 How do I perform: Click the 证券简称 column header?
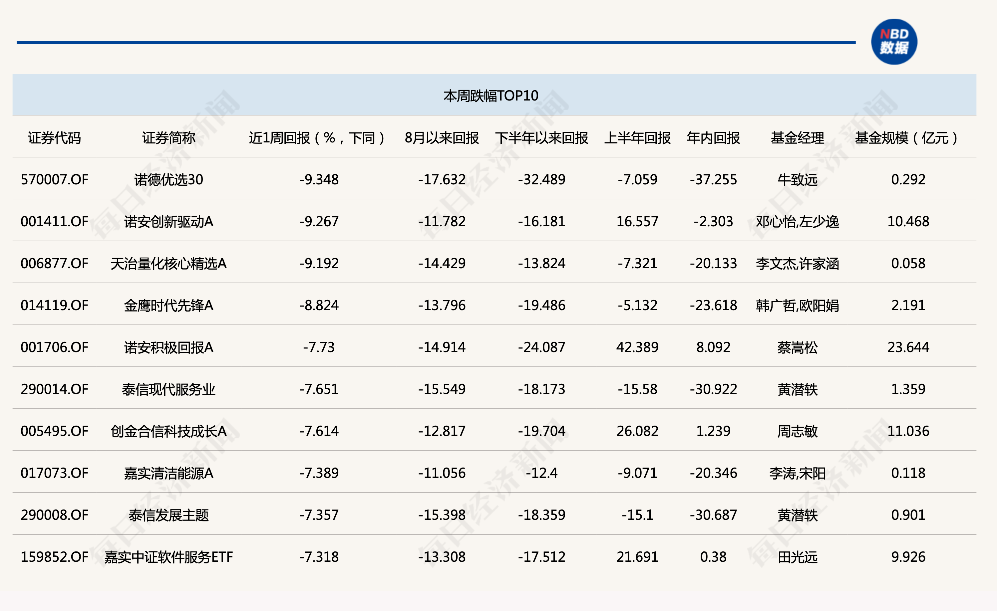(x=168, y=138)
